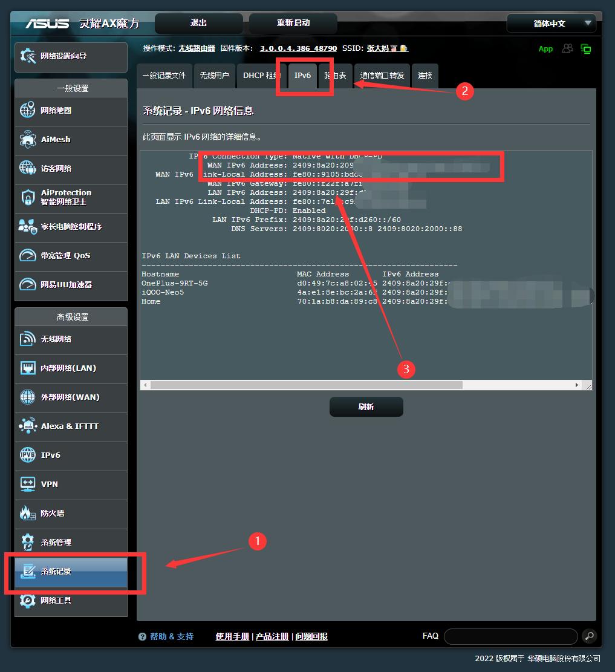Screen dimensions: 615x672
Task: Click the App download icon at top right
Action: 545,49
